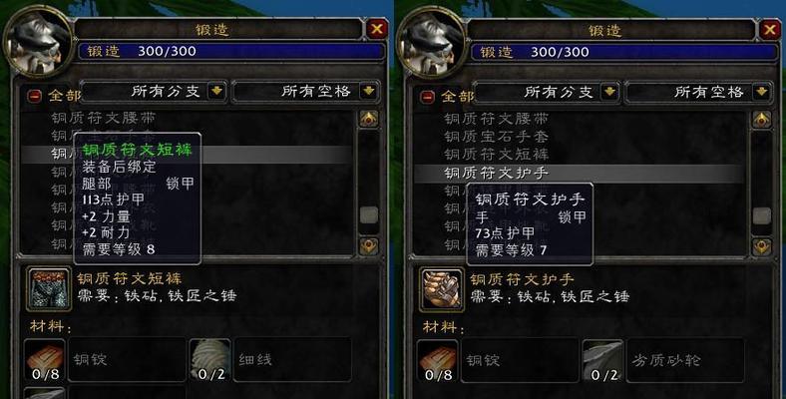This screenshot has height=399, width=786.
Task: Click the 铜质符文短裤 pants recipe icon
Action: tap(49, 289)
